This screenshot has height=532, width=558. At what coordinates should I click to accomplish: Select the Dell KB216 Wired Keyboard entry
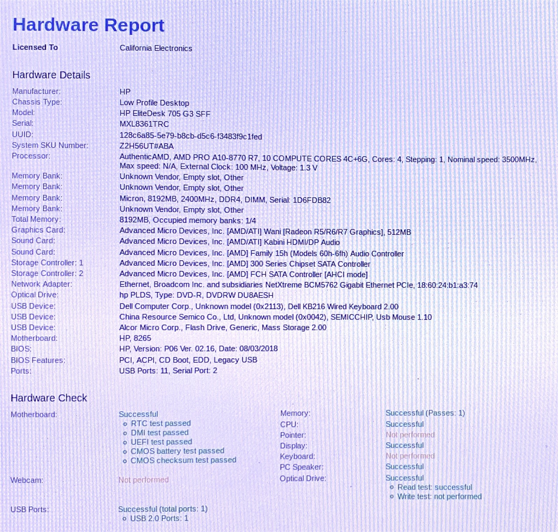259,306
